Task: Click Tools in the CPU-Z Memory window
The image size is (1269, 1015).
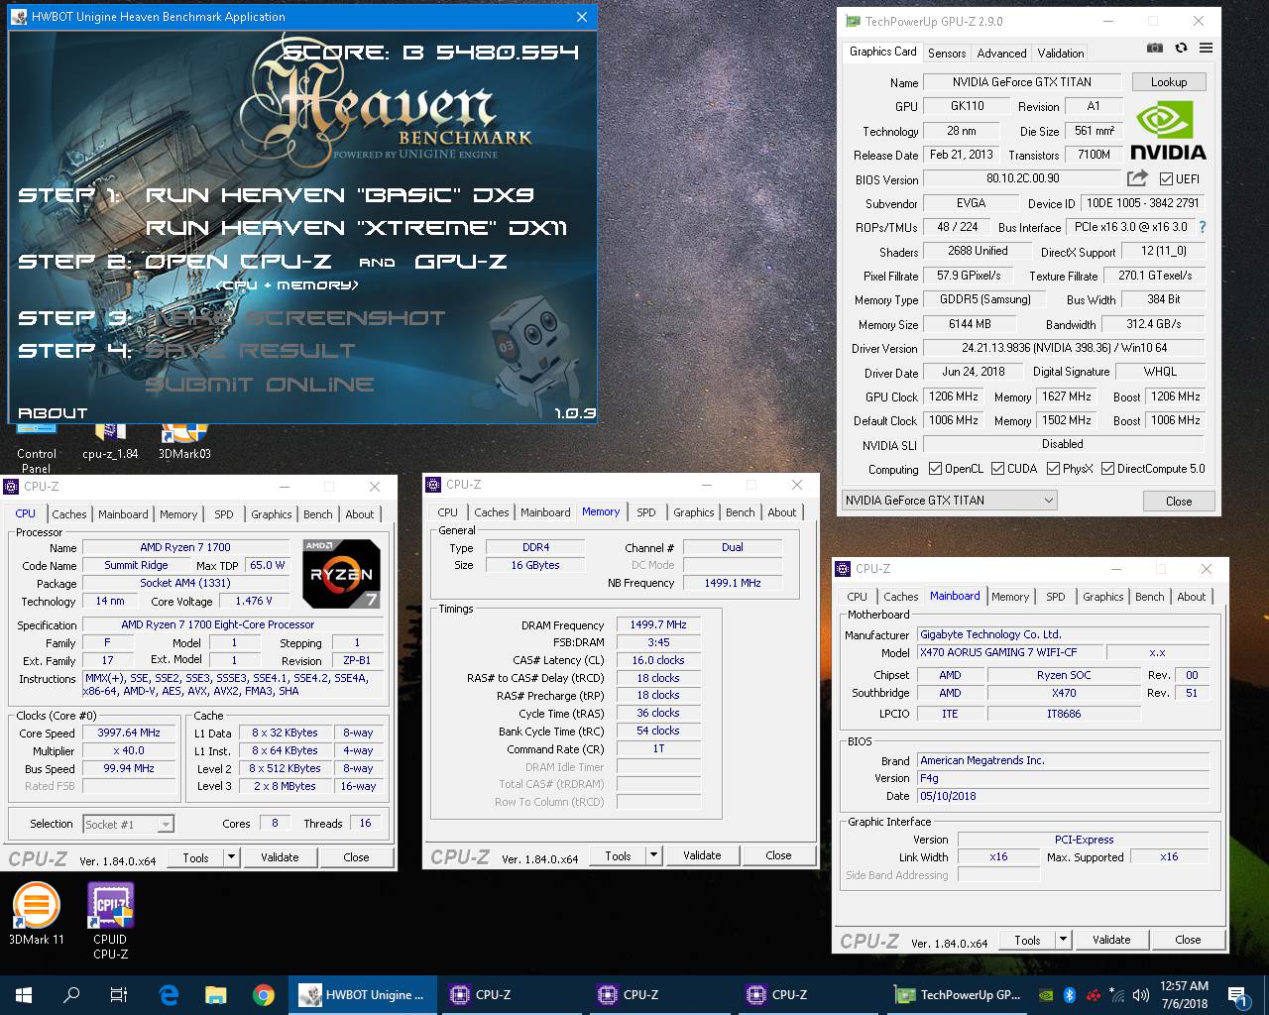Action: [618, 855]
